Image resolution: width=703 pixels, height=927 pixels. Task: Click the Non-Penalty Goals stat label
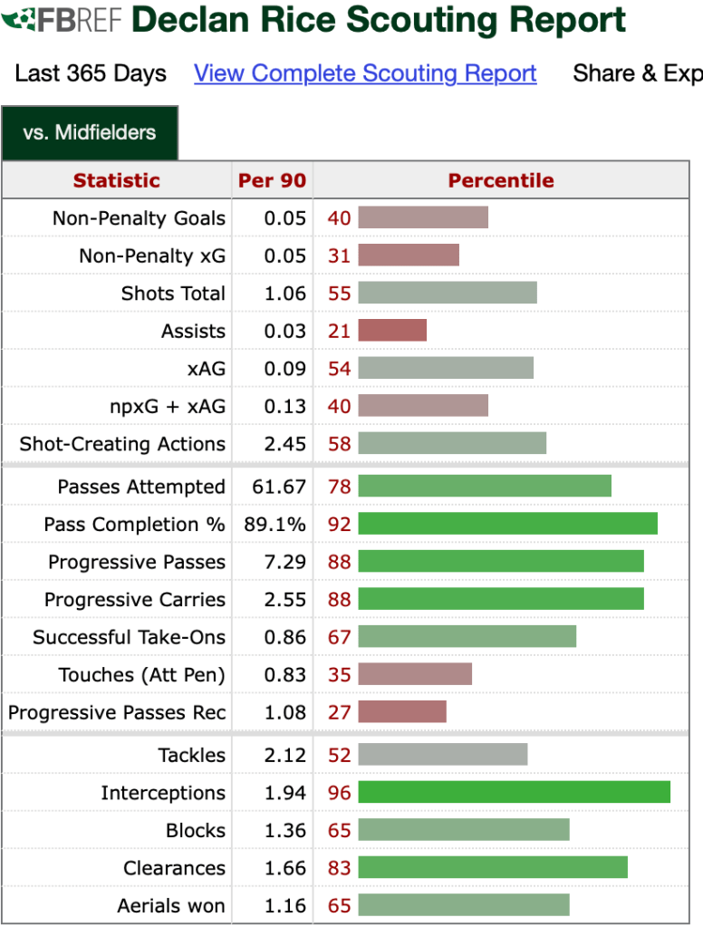coord(139,217)
